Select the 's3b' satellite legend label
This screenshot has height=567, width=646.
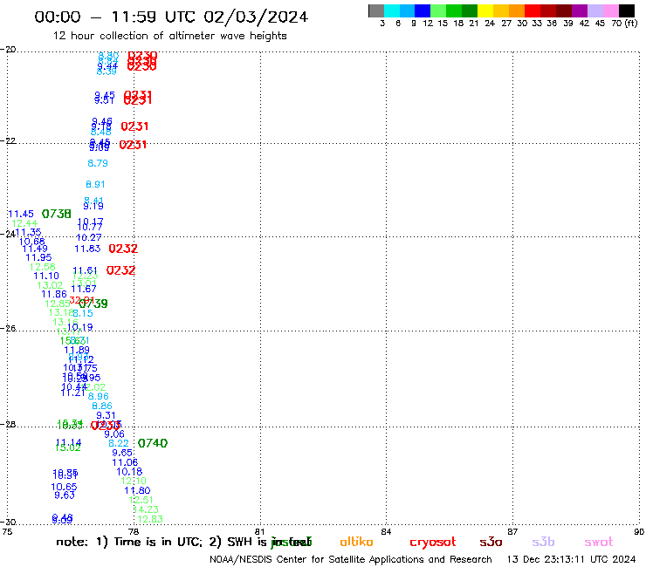[543, 543]
